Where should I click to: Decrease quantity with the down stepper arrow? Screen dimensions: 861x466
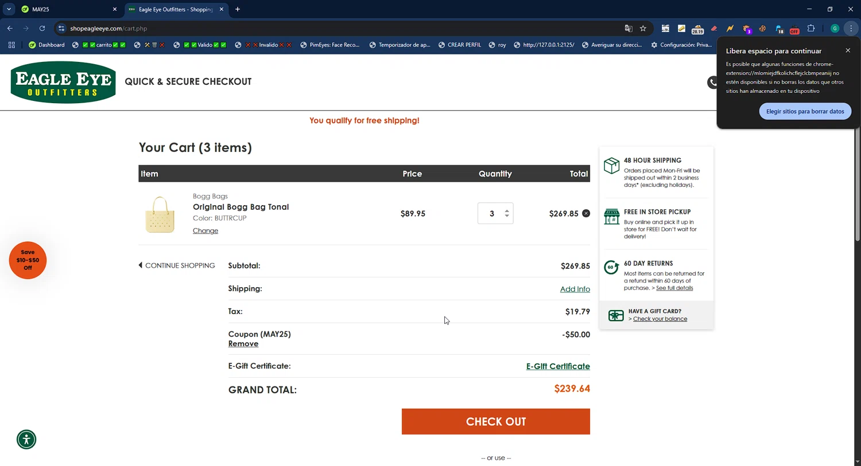pos(507,216)
